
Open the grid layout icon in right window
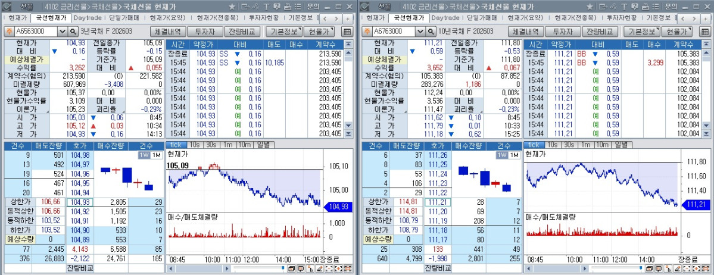pyautogui.click(x=705, y=32)
